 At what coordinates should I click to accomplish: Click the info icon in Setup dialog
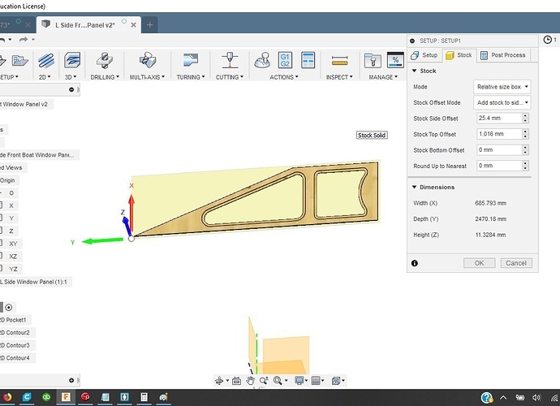(x=414, y=263)
